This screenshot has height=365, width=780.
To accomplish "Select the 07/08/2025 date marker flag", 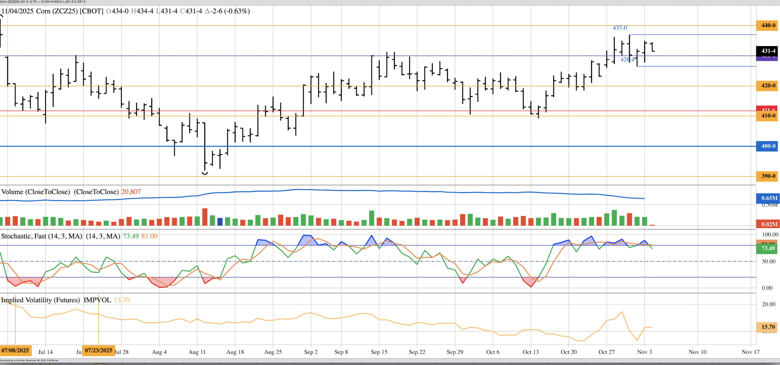I will point(15,350).
